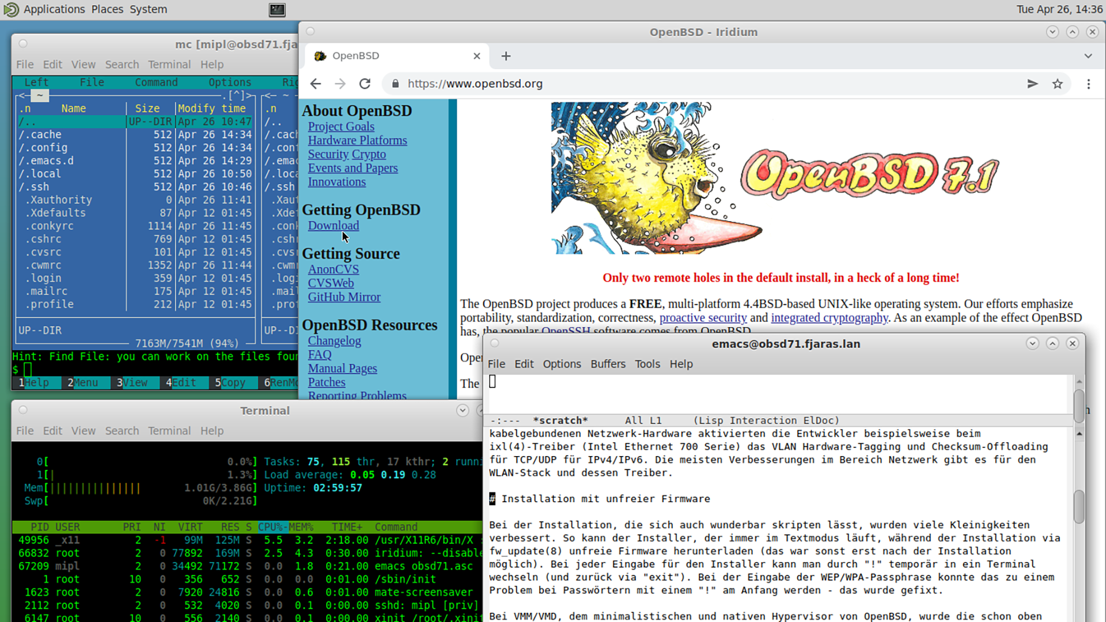Open the Hardware Platforms link
Viewport: 1106px width, 622px height.
357,141
